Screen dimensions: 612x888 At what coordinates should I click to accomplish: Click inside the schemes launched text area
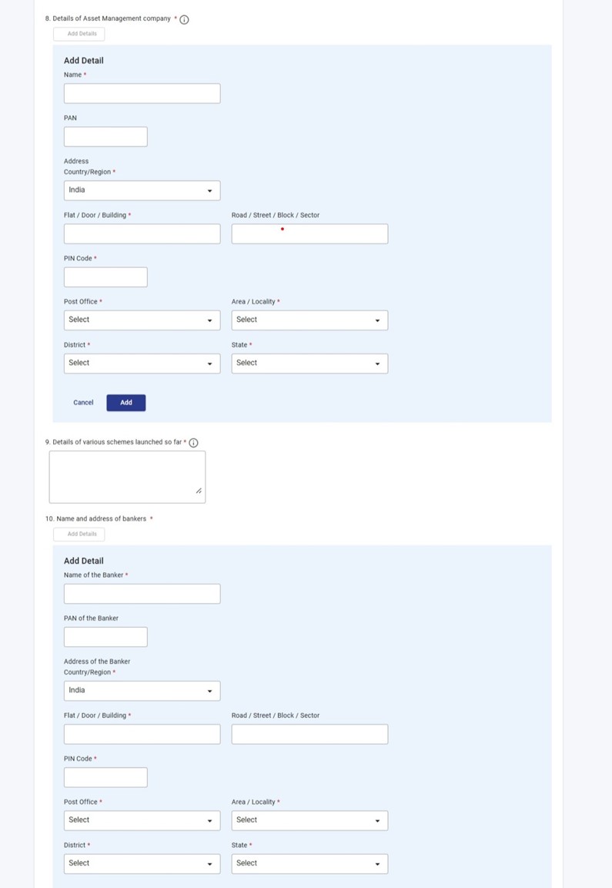coord(127,475)
